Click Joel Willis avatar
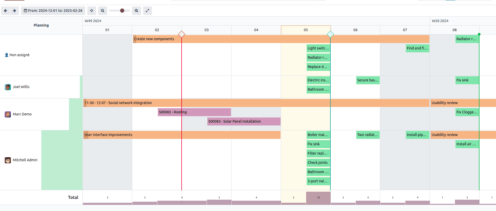This screenshot has height=211, width=496. [x=8, y=87]
